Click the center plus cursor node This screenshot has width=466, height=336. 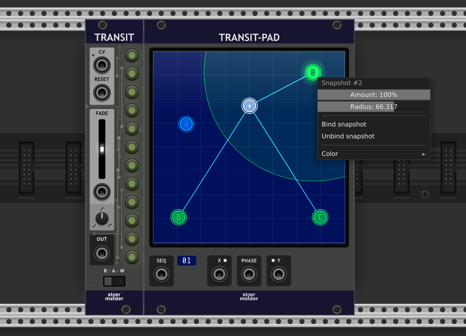coord(249,106)
